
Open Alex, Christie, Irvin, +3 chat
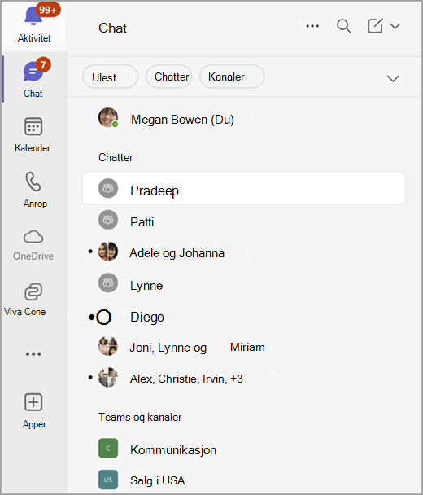[243, 379]
